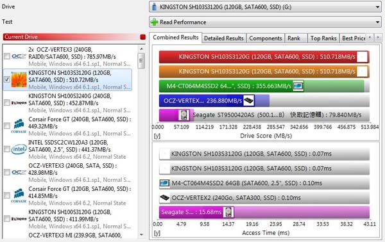Click the [y] label under Drive Score chart

(x=157, y=136)
